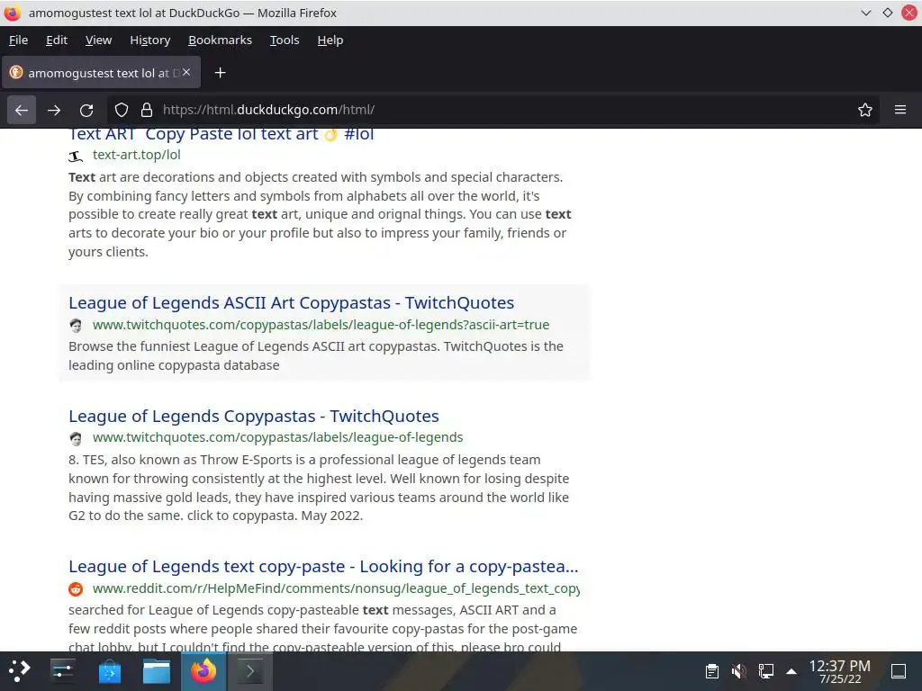Select the amomogustest text lol tab
The height and width of the screenshot is (691, 922).
pyautogui.click(x=101, y=73)
